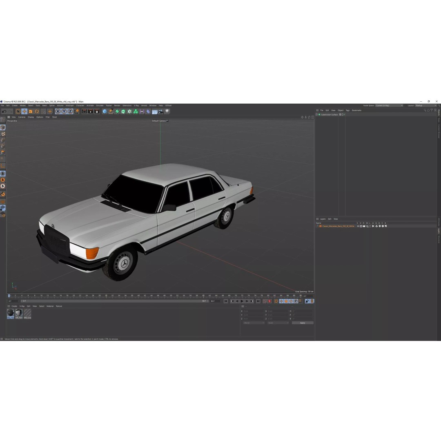441x441 pixels.
Task: Open the Simulate menu
Action: pos(100,105)
